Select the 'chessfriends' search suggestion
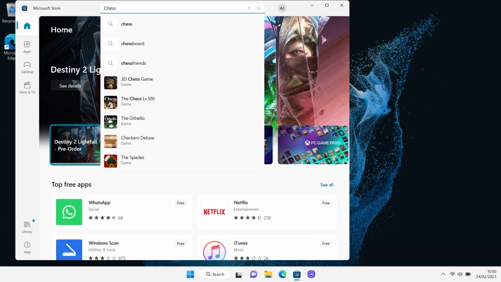501x282 pixels. pyautogui.click(x=182, y=63)
